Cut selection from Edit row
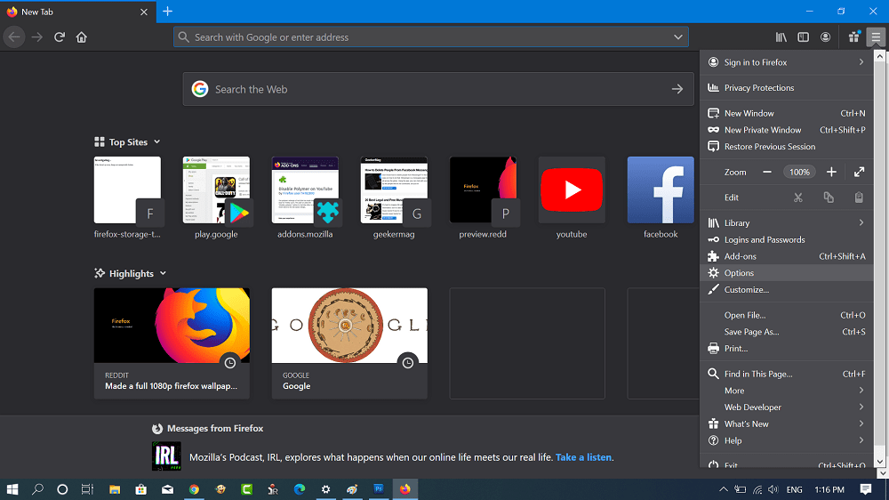 [797, 198]
